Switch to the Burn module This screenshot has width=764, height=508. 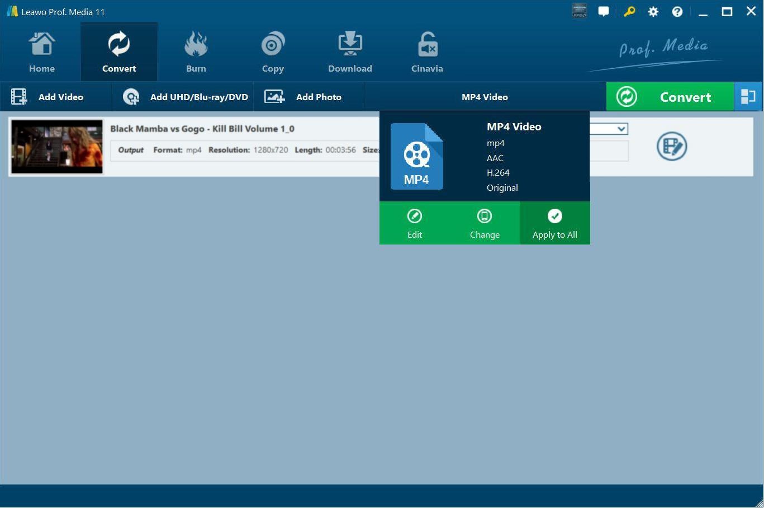click(196, 53)
